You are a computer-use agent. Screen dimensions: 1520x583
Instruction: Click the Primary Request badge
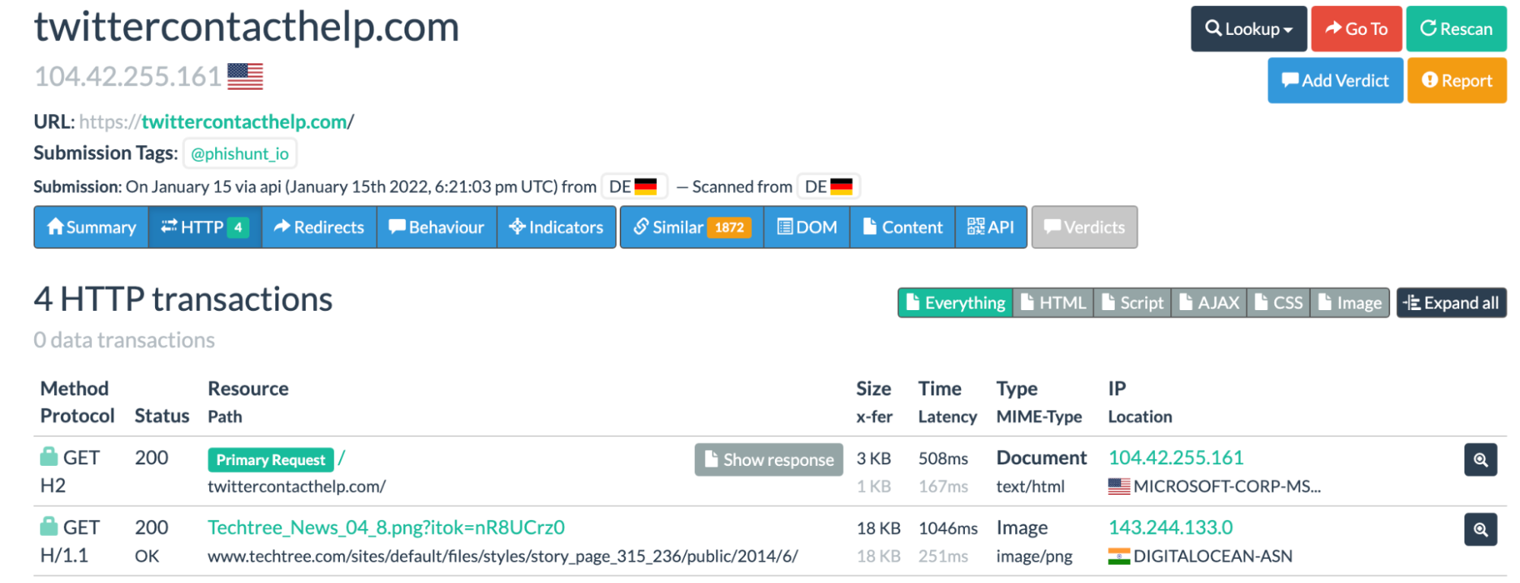click(271, 460)
